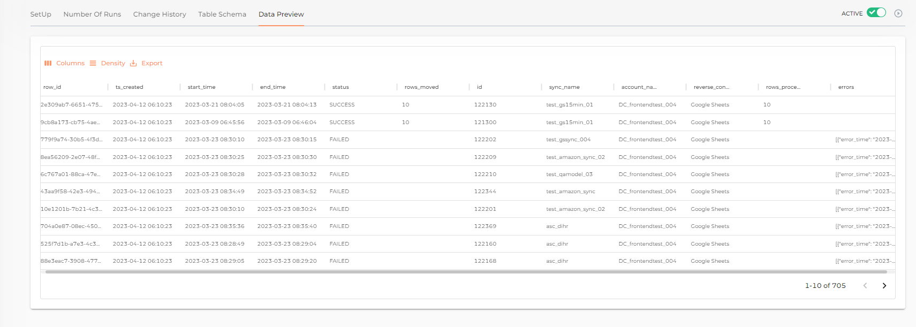Select row id cell 6c767a01-88ca-47e...
The image size is (916, 327).
(70, 174)
